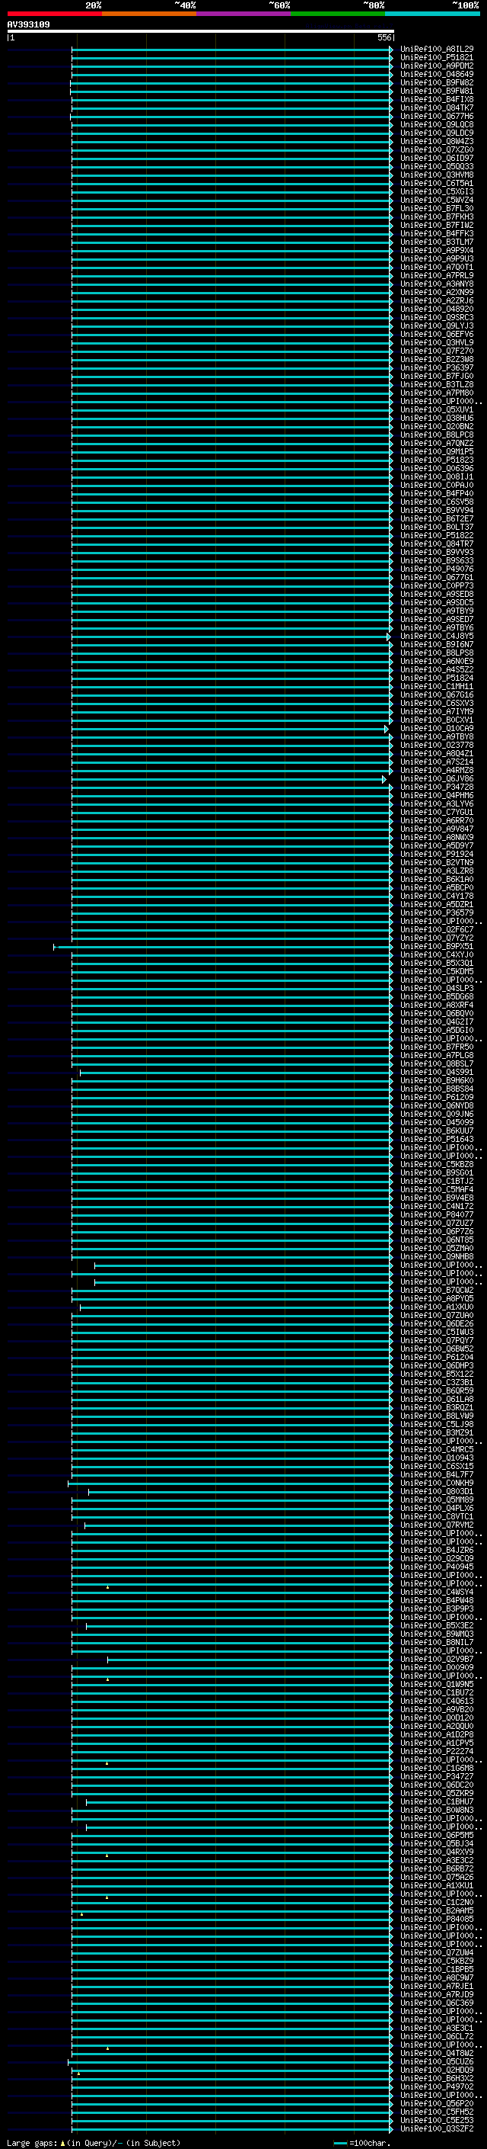This screenshot has height=2149, width=487.
Task: Select the UniRef100_Q4S991 label
Action: click(x=436, y=1072)
